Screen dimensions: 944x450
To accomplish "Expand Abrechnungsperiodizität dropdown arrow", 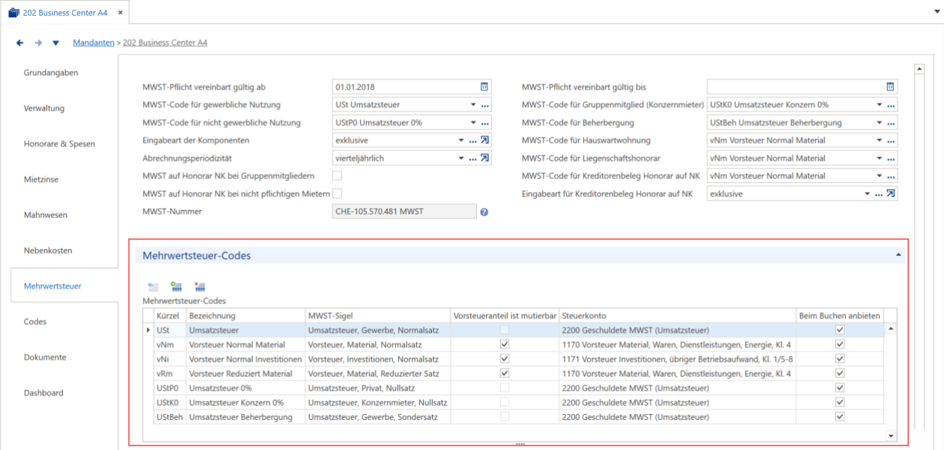I will (x=461, y=158).
